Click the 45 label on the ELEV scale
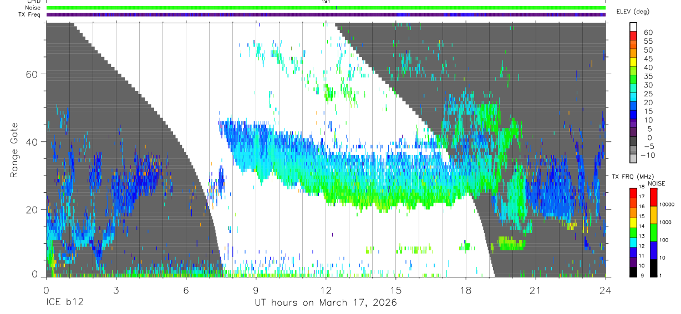 coord(648,59)
